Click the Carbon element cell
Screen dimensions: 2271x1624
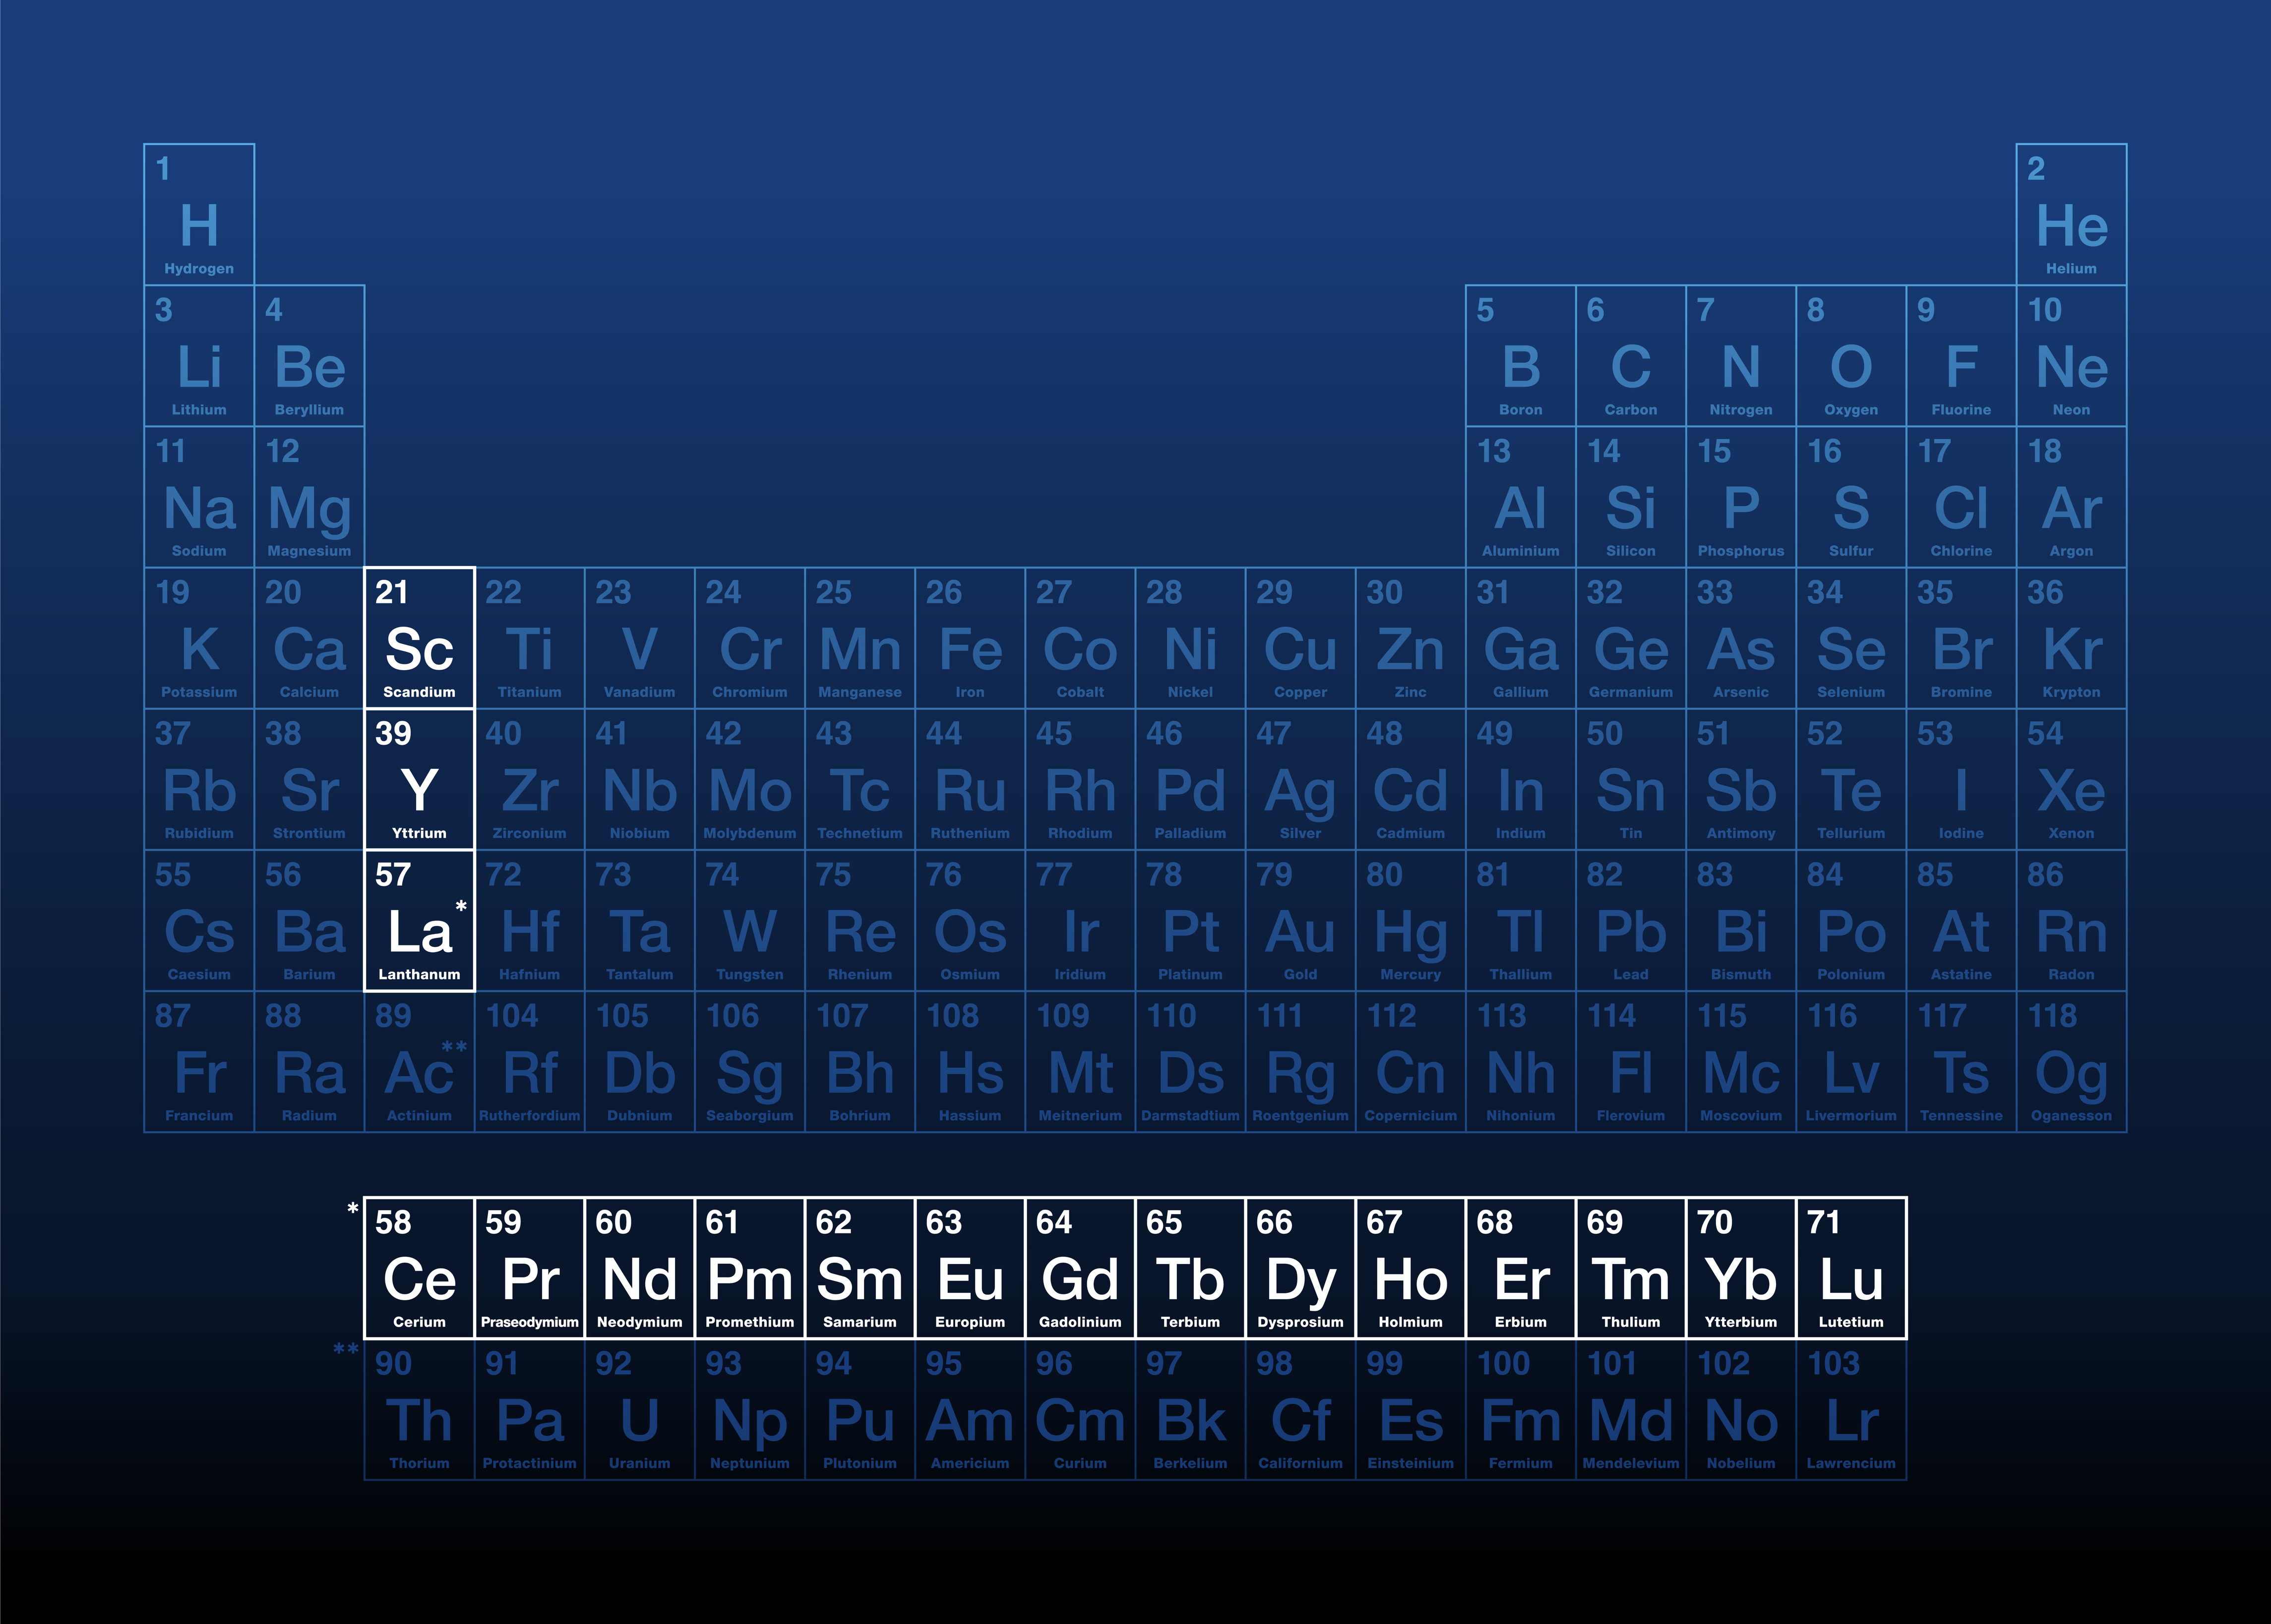[1631, 356]
